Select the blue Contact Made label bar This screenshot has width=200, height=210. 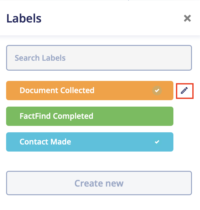(x=90, y=142)
